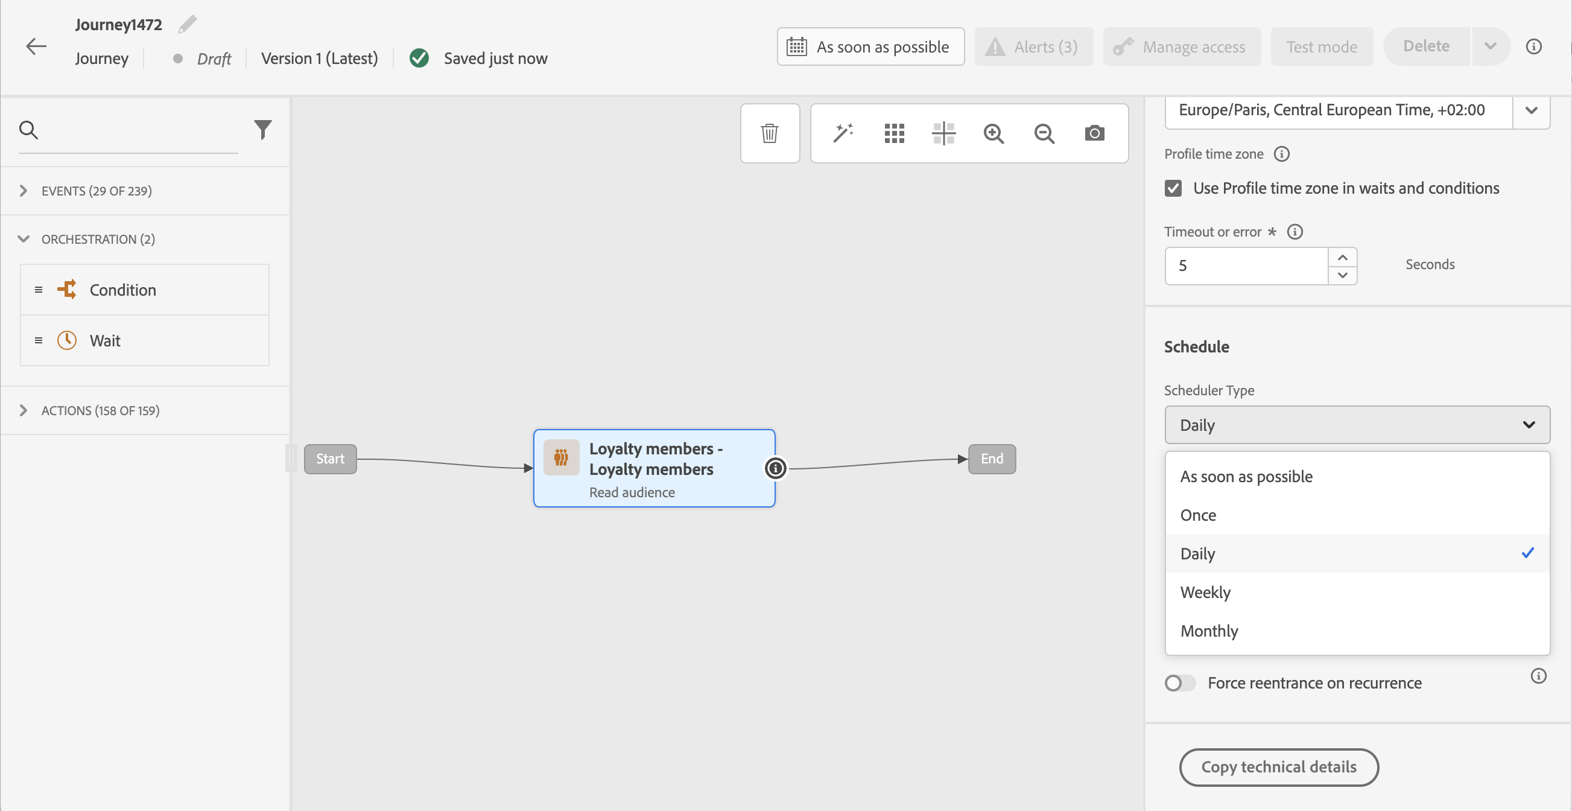The image size is (1572, 811).
Task: Select Weekly from scheduler options
Action: [1205, 592]
